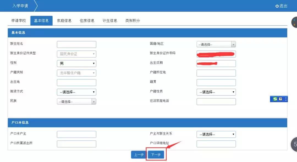Click the dark floating widget on right edge
The height and width of the screenshot is (162, 297).
tap(294, 22)
